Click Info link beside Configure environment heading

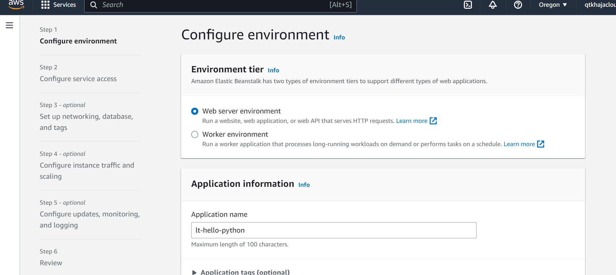[339, 37]
